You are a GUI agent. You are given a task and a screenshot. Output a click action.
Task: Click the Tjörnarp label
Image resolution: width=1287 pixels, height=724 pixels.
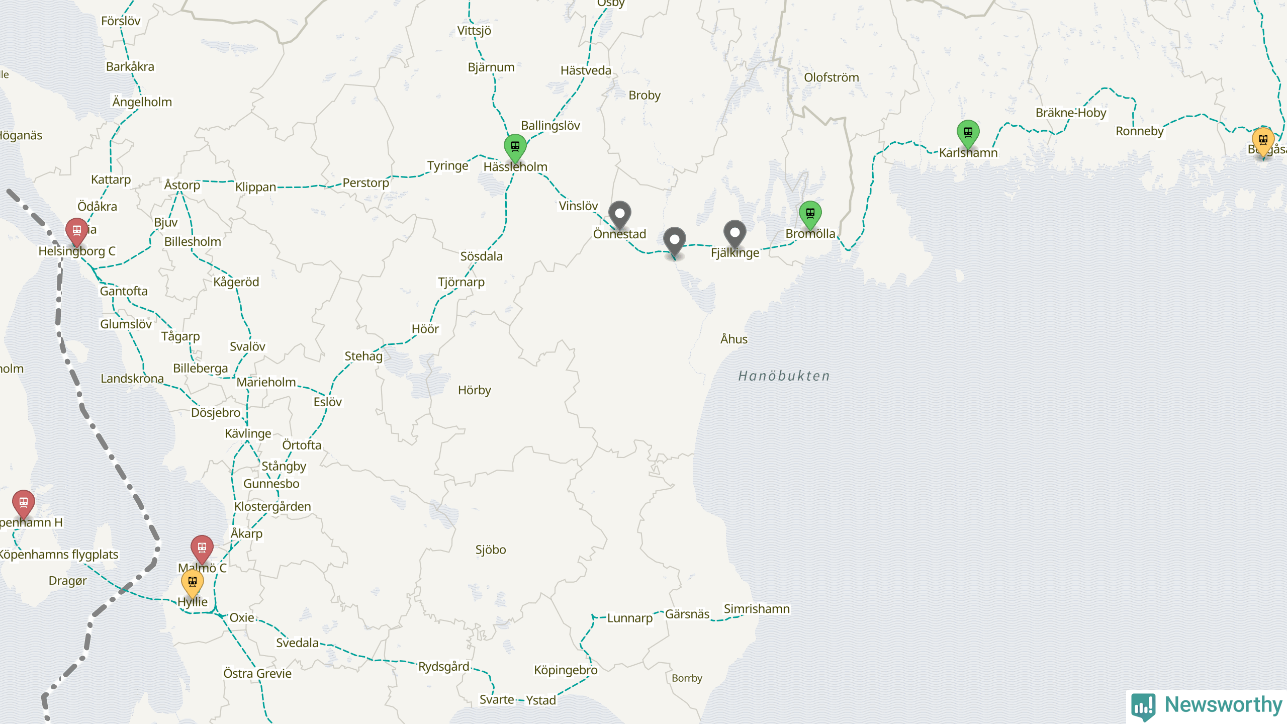click(x=461, y=282)
